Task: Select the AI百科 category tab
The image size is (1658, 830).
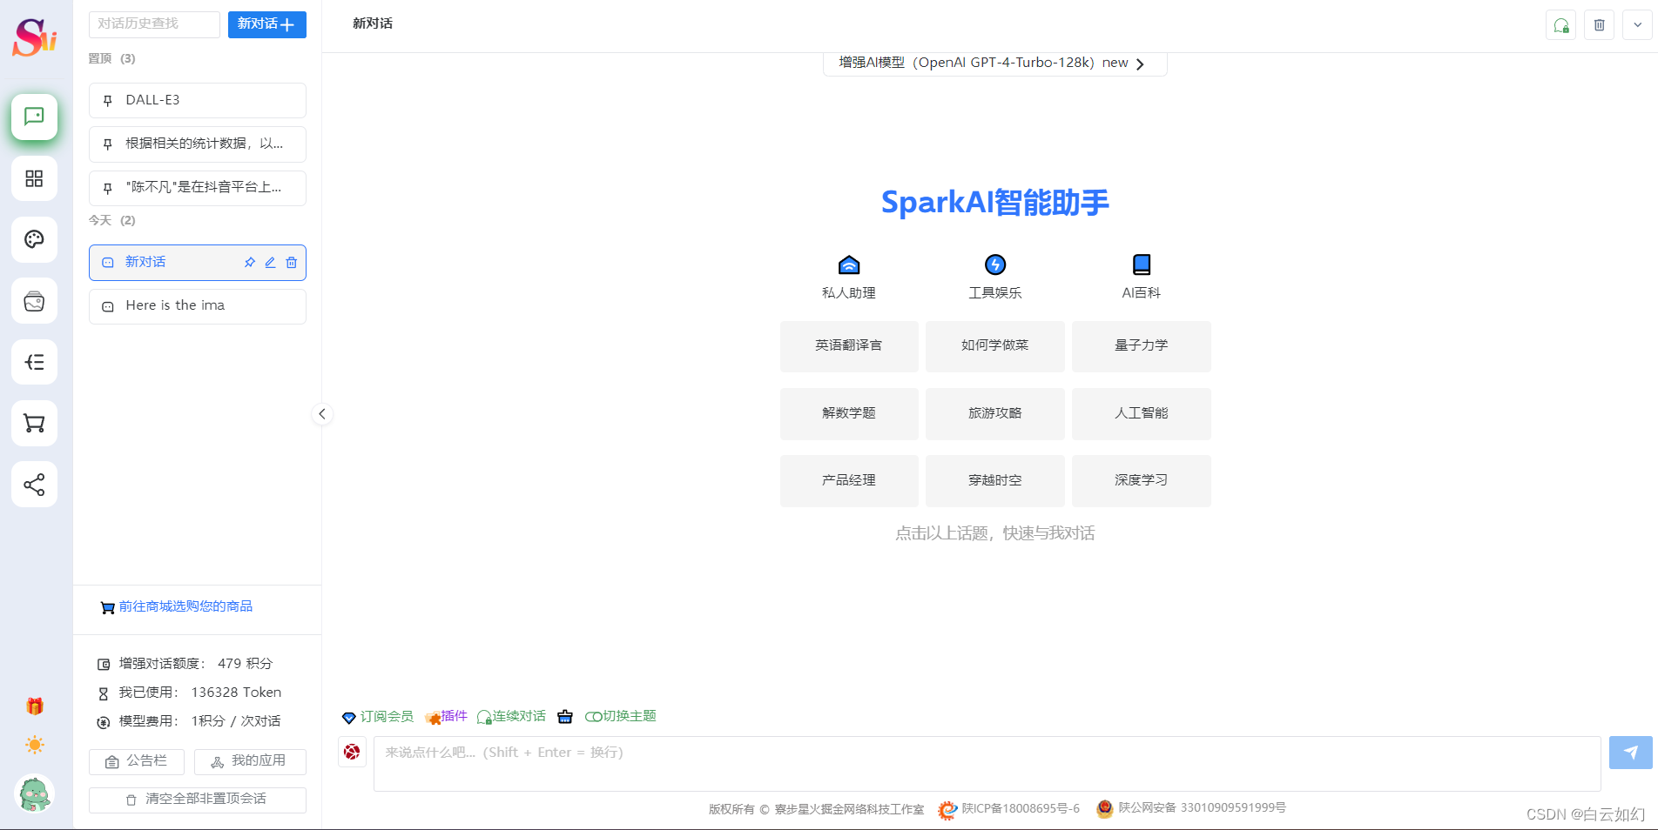Action: (x=1142, y=278)
